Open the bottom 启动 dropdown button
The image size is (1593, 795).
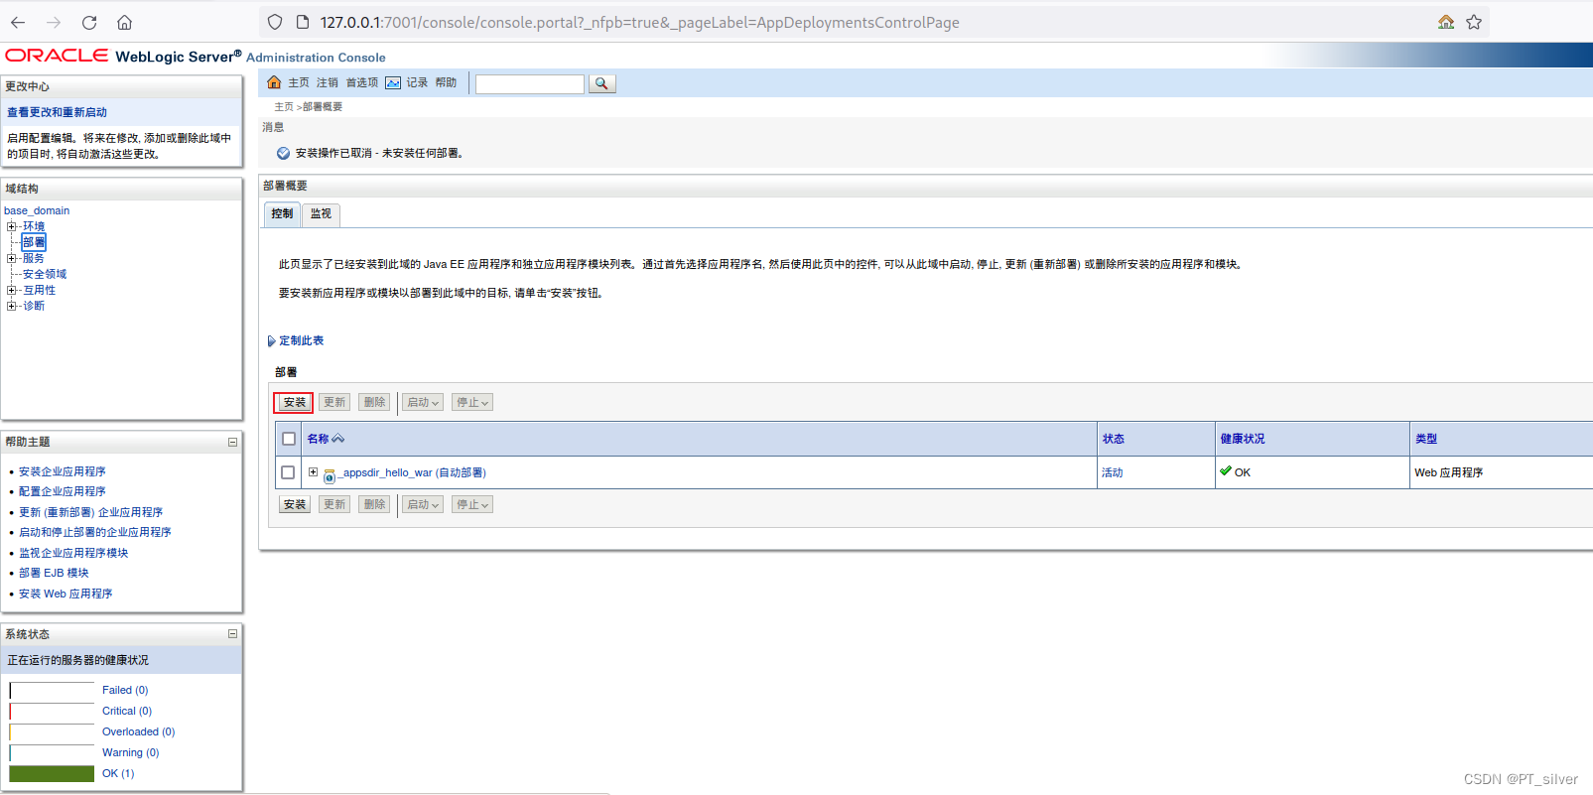coord(423,504)
